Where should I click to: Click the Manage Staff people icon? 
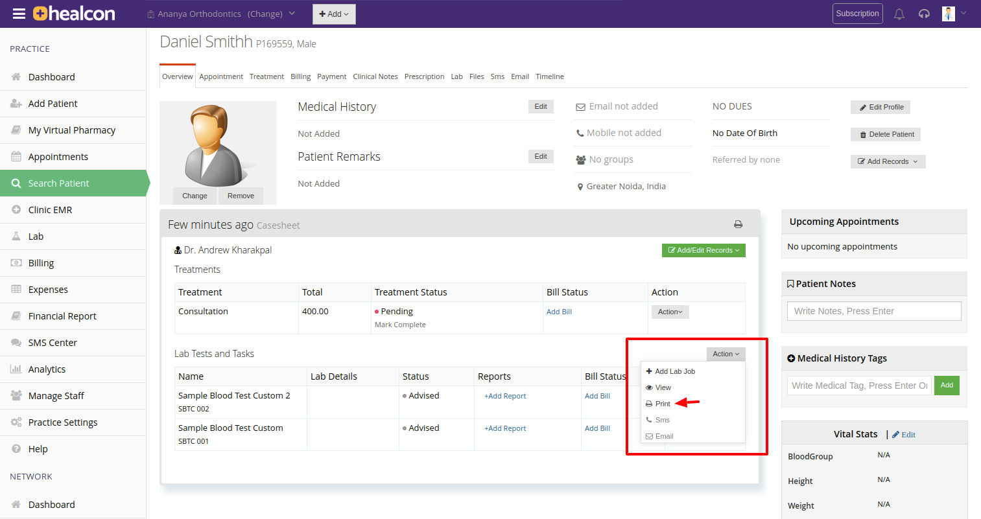pos(16,395)
